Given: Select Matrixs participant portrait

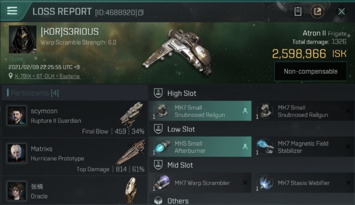Looking at the screenshot, I should (17, 153).
